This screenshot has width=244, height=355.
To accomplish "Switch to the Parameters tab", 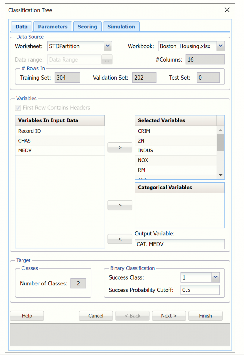I will point(53,27).
